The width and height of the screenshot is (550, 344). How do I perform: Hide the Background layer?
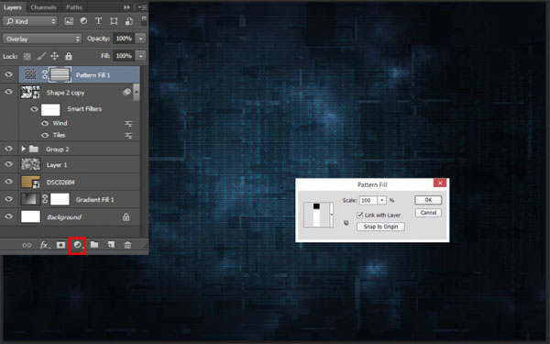coord(9,216)
